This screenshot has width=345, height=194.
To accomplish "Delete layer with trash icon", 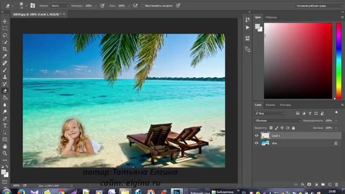I will point(336,184).
